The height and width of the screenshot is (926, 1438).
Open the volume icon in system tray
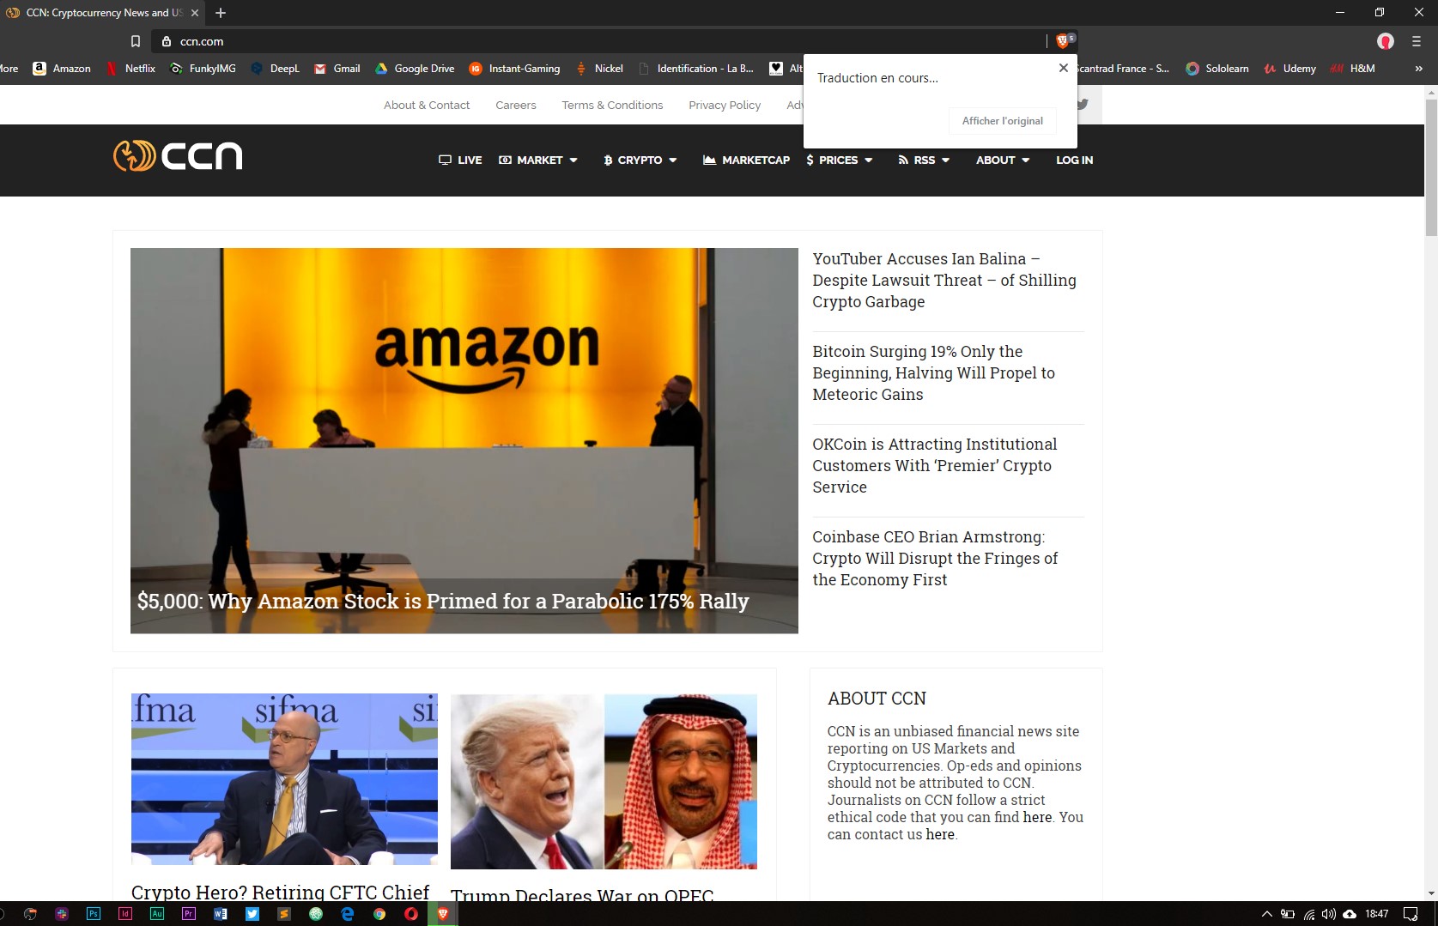(x=1329, y=914)
